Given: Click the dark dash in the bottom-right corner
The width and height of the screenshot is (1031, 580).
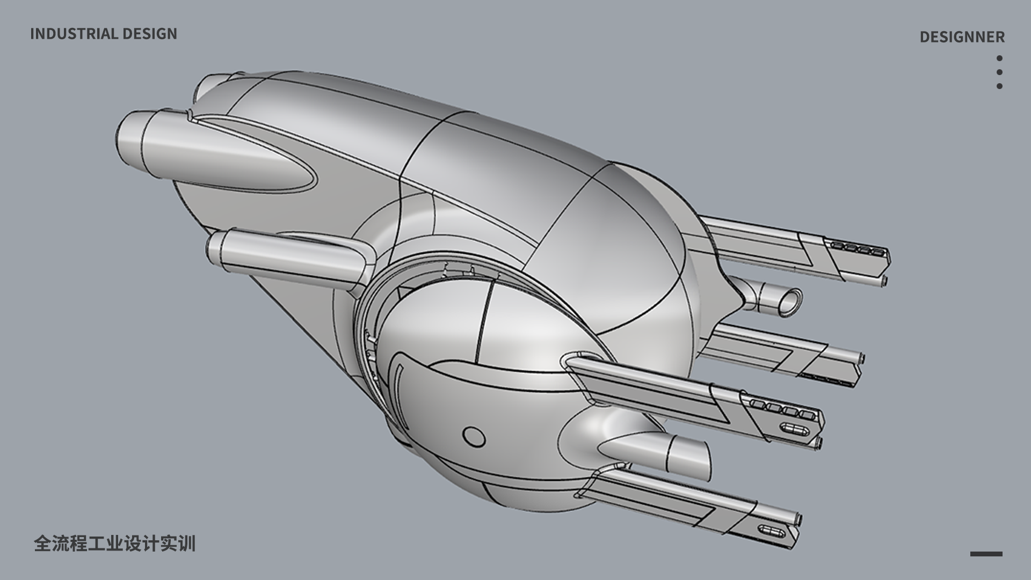Looking at the screenshot, I should pyautogui.click(x=986, y=554).
